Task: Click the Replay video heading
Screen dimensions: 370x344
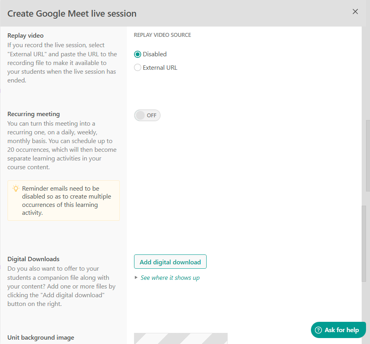Action: (x=25, y=36)
